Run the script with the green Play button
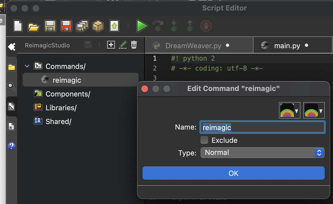This screenshot has width=333, height=204. tap(142, 26)
